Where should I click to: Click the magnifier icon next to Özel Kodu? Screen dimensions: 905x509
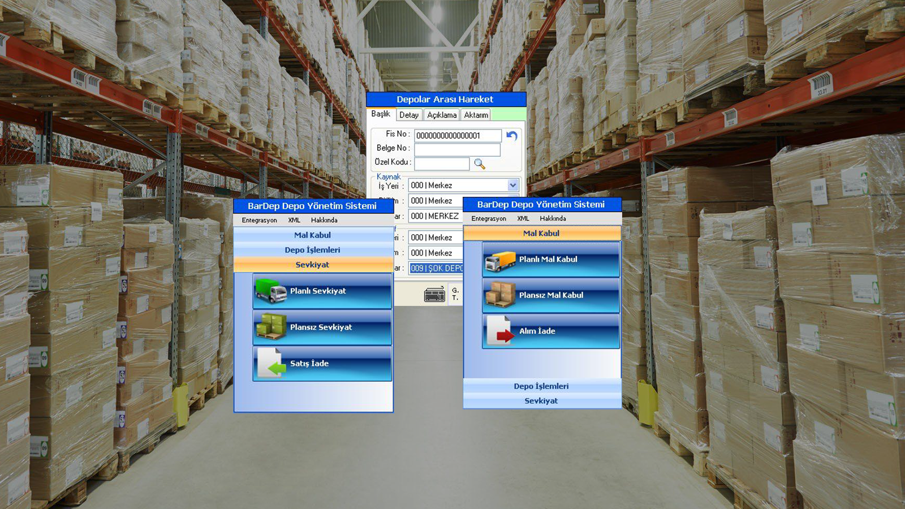pos(480,164)
